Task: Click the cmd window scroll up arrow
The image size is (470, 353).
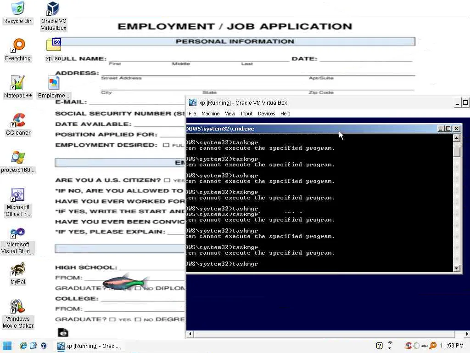Action: pos(457,138)
